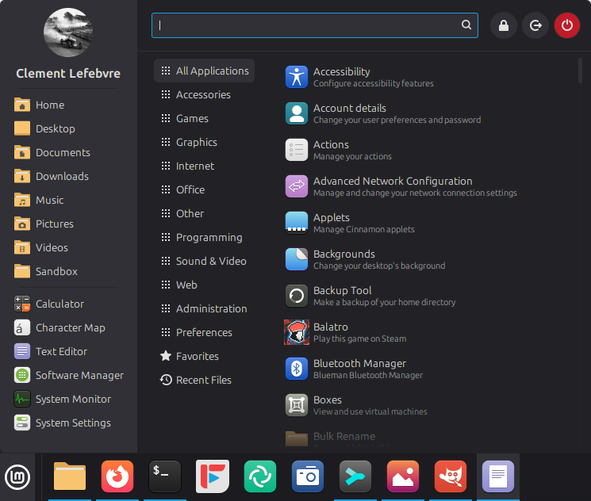Select the Sound & Video category
Screen dimensions: 591x501
210,261
